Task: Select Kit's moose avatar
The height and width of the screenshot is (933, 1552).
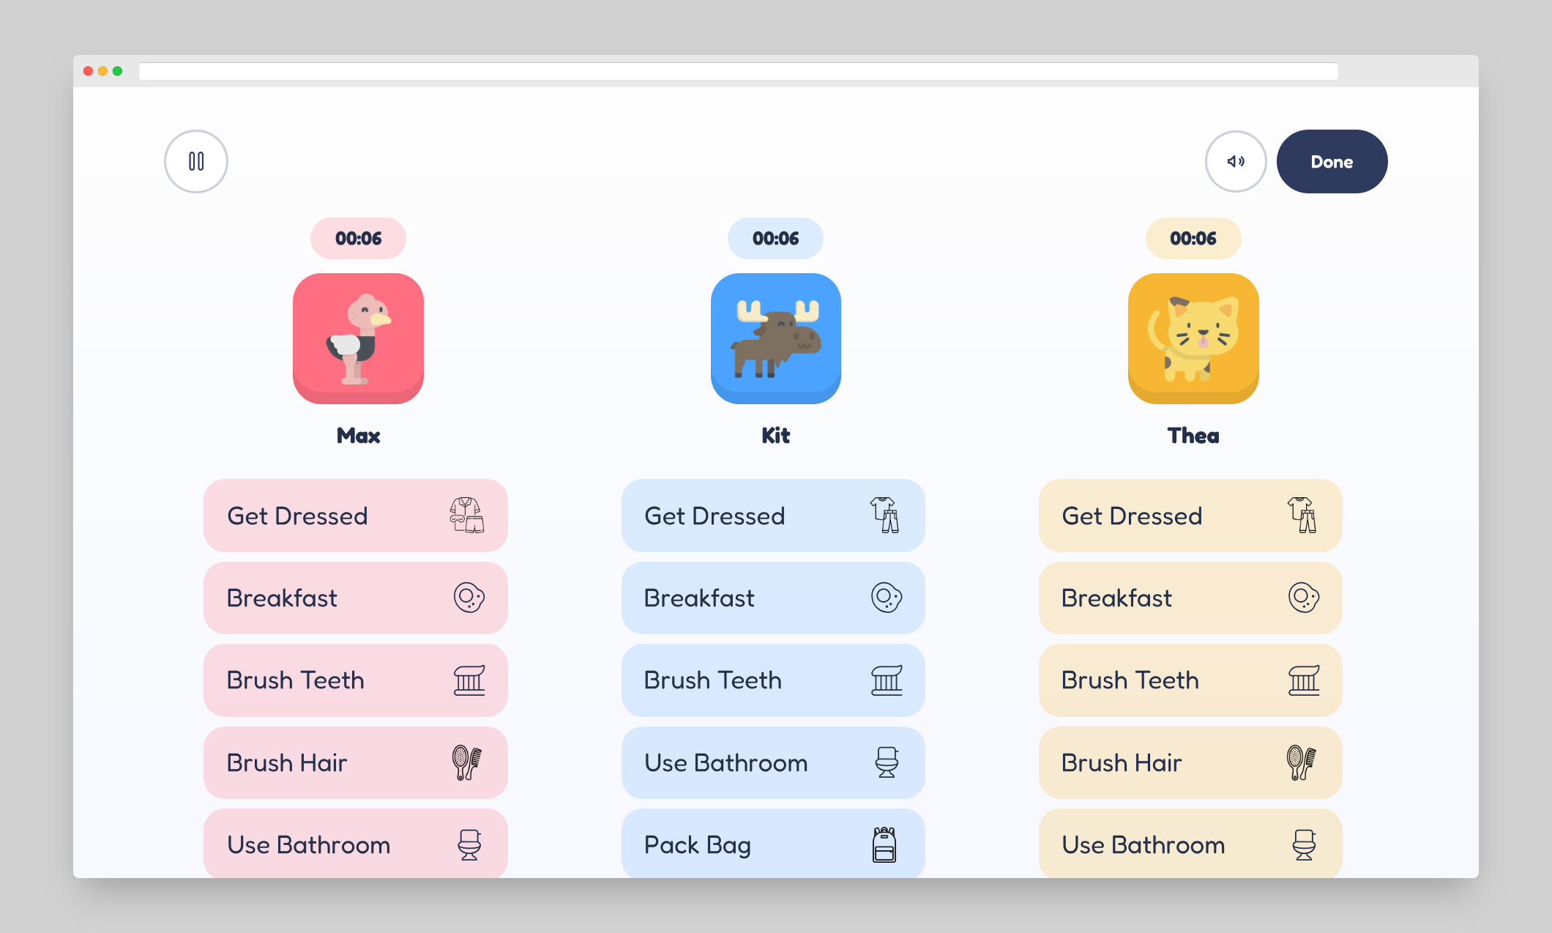Action: coord(775,338)
